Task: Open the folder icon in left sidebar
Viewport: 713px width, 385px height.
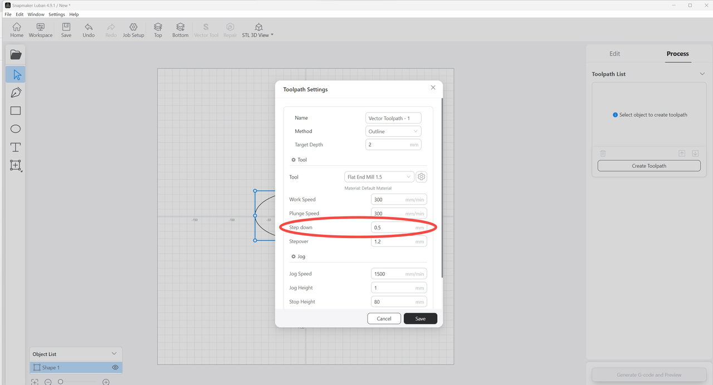Action: tap(16, 55)
